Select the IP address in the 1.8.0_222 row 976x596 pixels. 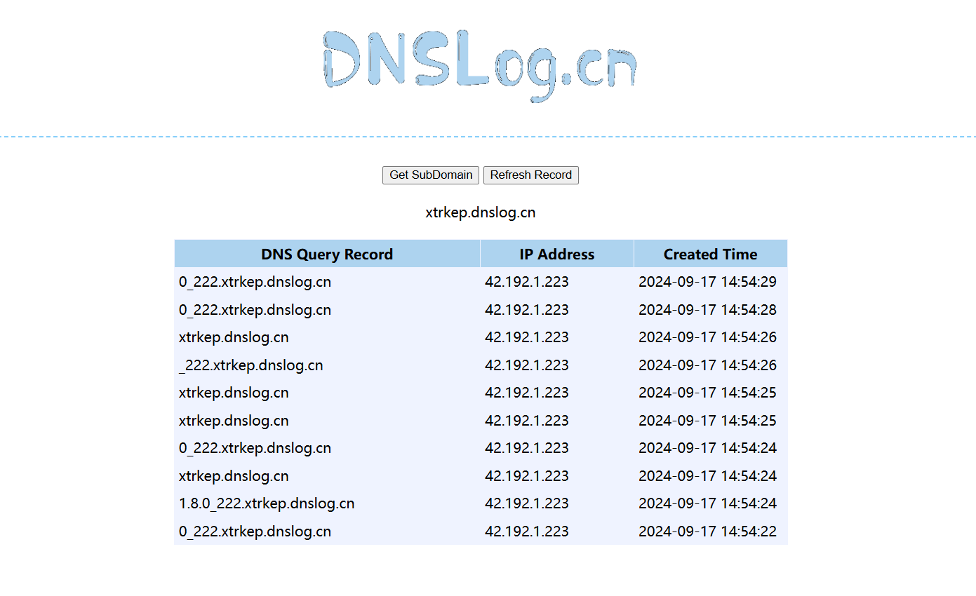526,503
